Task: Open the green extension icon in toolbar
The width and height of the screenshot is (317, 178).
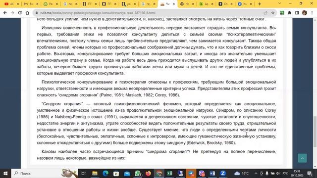Action: [x=282, y=13]
